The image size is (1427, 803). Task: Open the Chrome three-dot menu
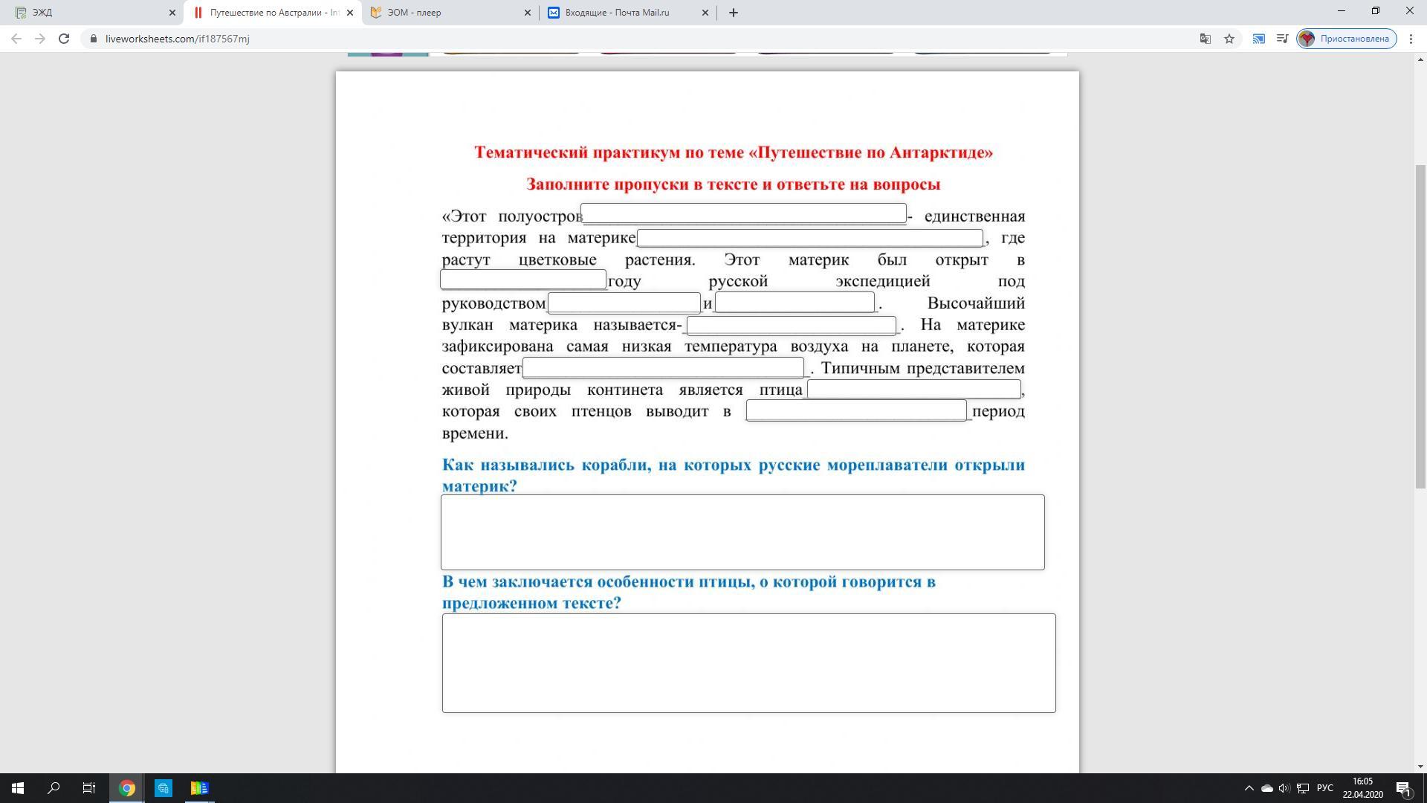(x=1411, y=39)
